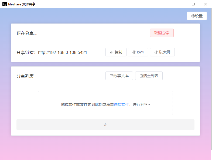Click the fileshare app icon in title bar
Image resolution: width=212 pixels, height=160 pixels.
click(x=5, y=4)
